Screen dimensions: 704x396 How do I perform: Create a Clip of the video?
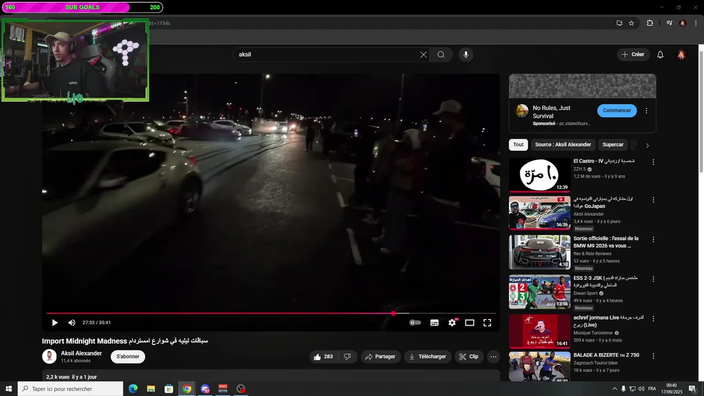[469, 356]
